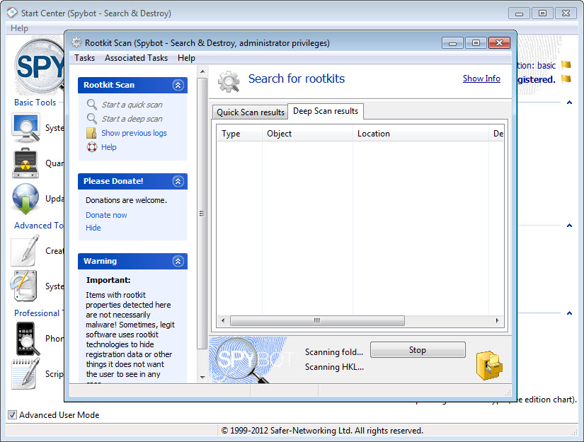Sort results by the Object column header
Viewport: 584px width, 442px height.
pos(307,134)
